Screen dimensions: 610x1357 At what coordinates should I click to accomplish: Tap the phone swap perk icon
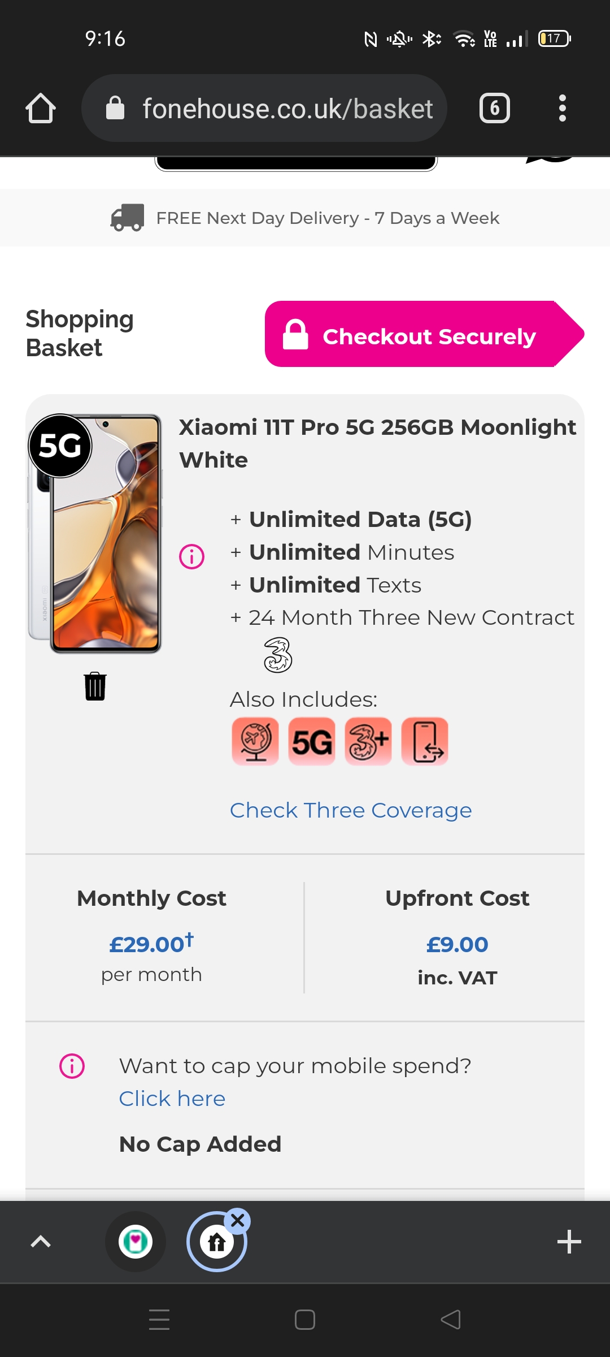425,741
